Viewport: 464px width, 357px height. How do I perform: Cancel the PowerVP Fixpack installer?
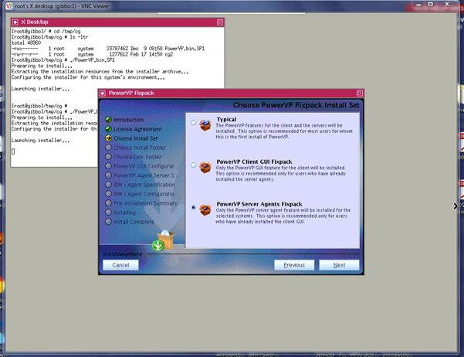click(120, 265)
